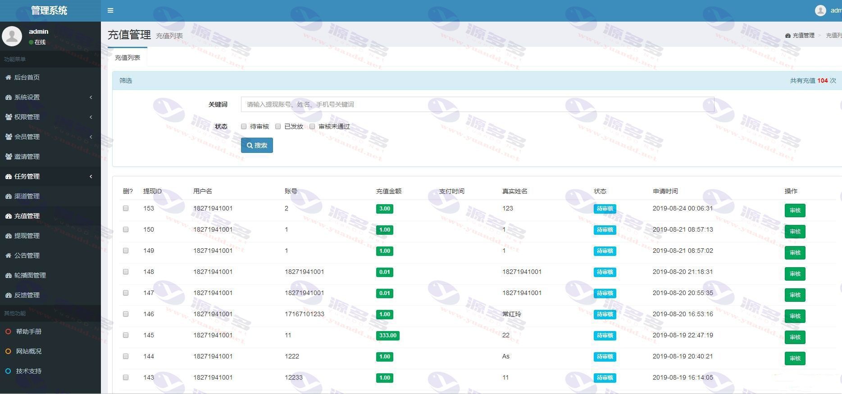The image size is (842, 394).
Task: Click the 轮播图管理 sidebar icon
Action: tap(8, 275)
